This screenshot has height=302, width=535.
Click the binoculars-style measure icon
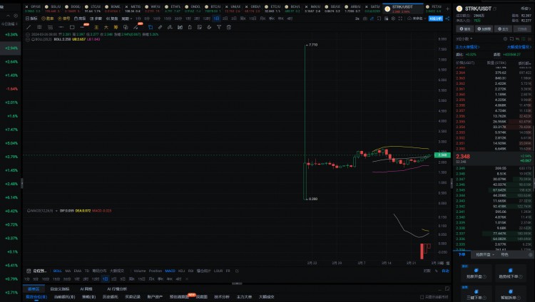tap(180, 27)
